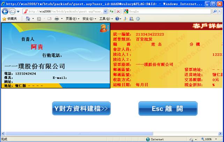Click the Y對方資料建檔>> button
The image size is (224, 142).
(81, 108)
